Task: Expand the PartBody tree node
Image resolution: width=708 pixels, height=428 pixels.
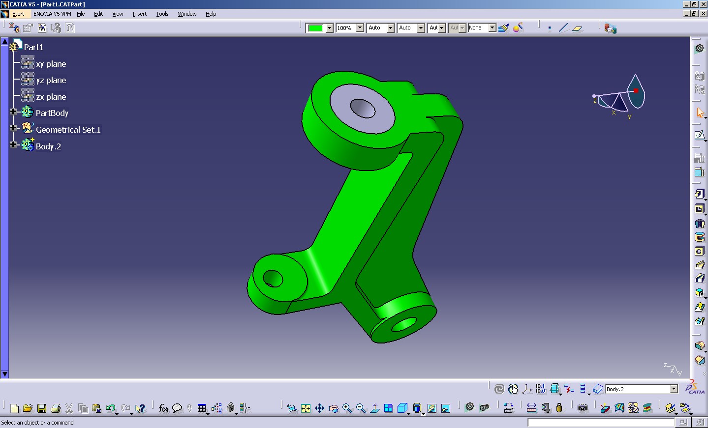Action: [x=14, y=112]
